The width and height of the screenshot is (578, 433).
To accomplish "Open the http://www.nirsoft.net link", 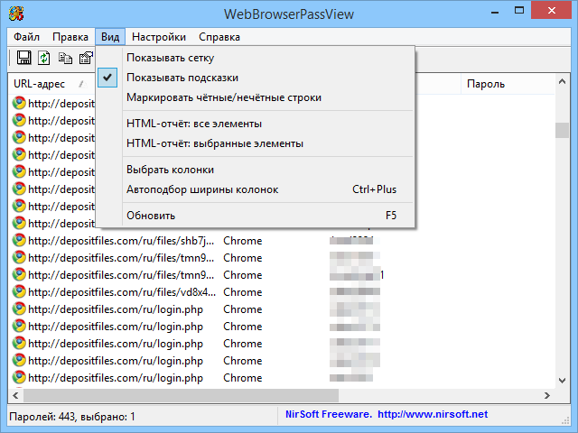I will pos(433,414).
